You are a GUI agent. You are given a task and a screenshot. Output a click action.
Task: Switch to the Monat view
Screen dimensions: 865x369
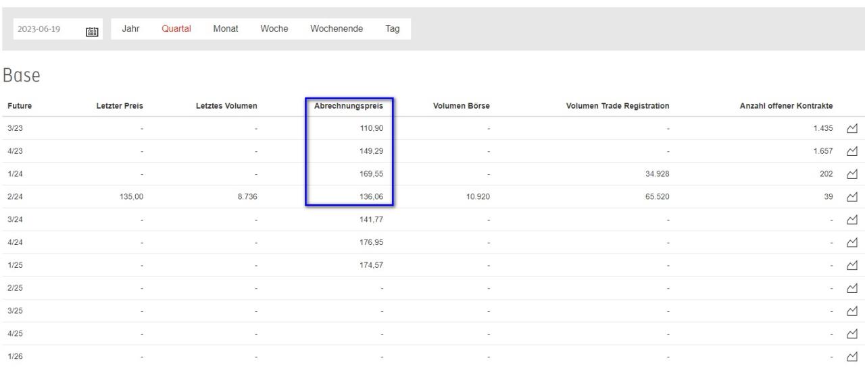point(225,28)
